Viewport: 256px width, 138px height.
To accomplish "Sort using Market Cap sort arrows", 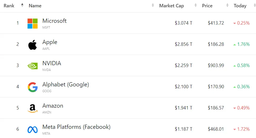I will tap(196, 5).
